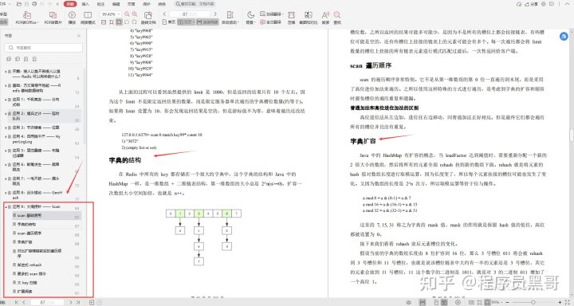Toggle 连续阅读 continuous reading
Screen dimensions: 574x306
point(207,22)
